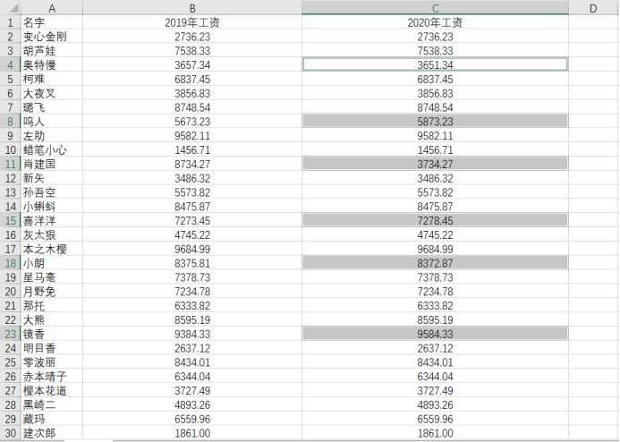Screen dimensions: 620x442
Task: Select column C header
Action: tap(435, 7)
